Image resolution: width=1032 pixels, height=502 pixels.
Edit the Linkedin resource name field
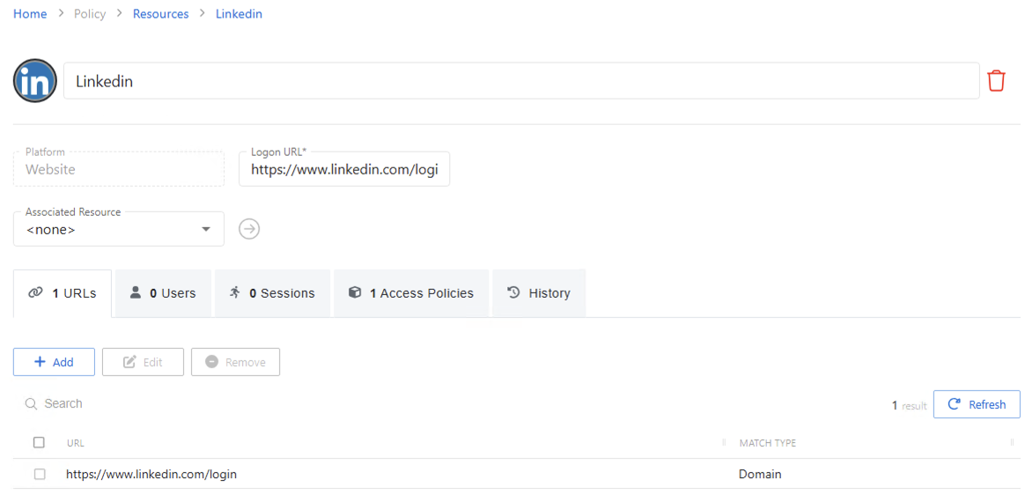pos(521,81)
